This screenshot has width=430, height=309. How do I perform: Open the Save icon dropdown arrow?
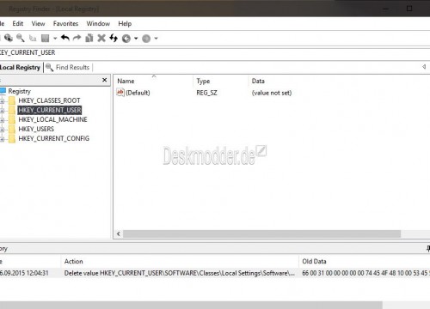55,38
